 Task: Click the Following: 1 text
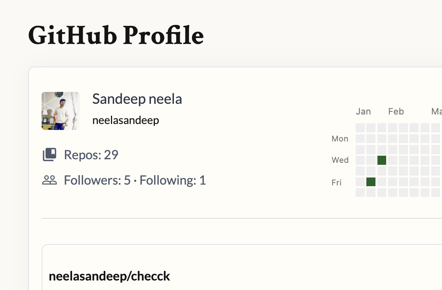coord(173,180)
